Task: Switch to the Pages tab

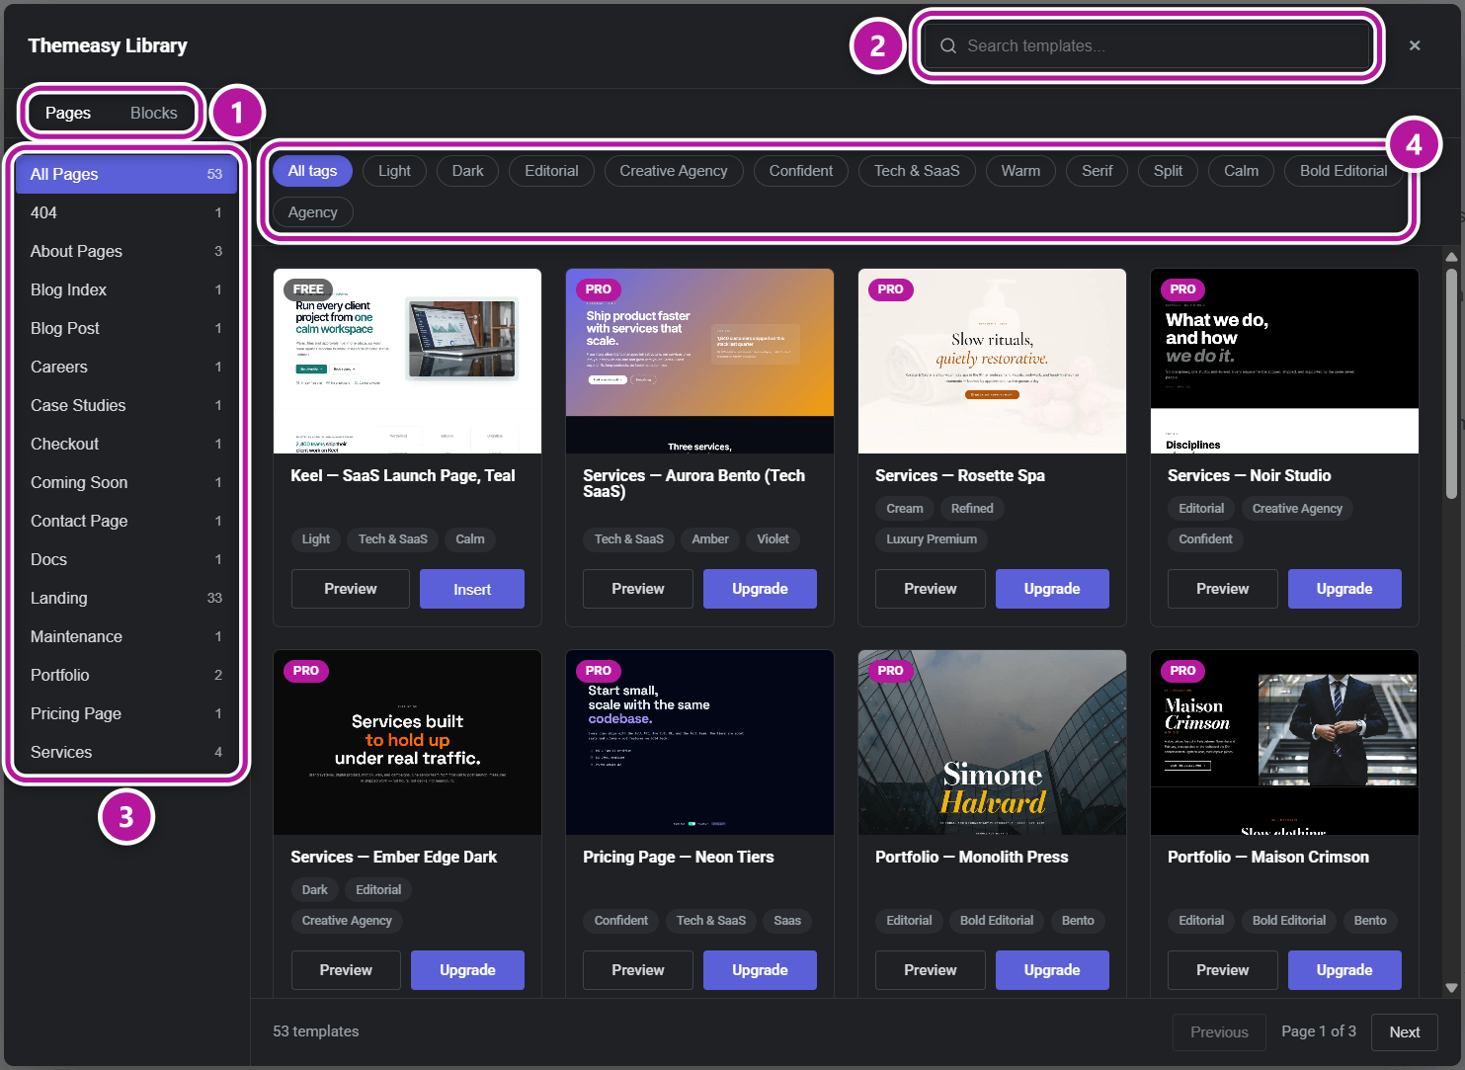Action: (x=68, y=113)
